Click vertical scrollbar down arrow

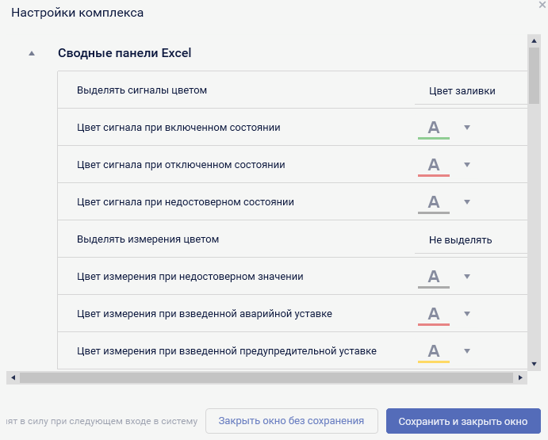point(535,362)
